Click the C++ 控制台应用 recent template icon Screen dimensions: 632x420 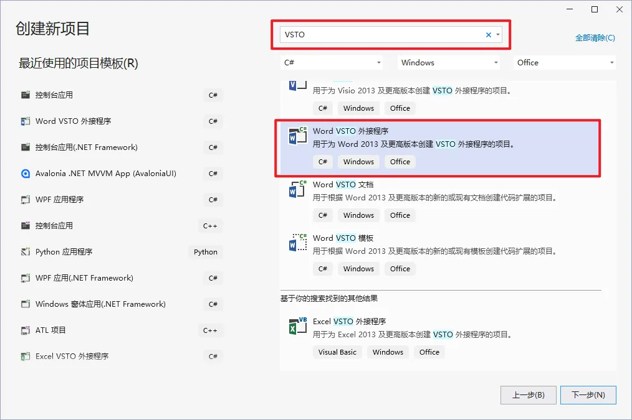26,226
